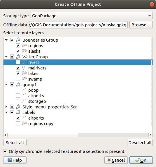Click the polygon icon beside swamp layer
The image size is (156, 167).
[x=24, y=79]
